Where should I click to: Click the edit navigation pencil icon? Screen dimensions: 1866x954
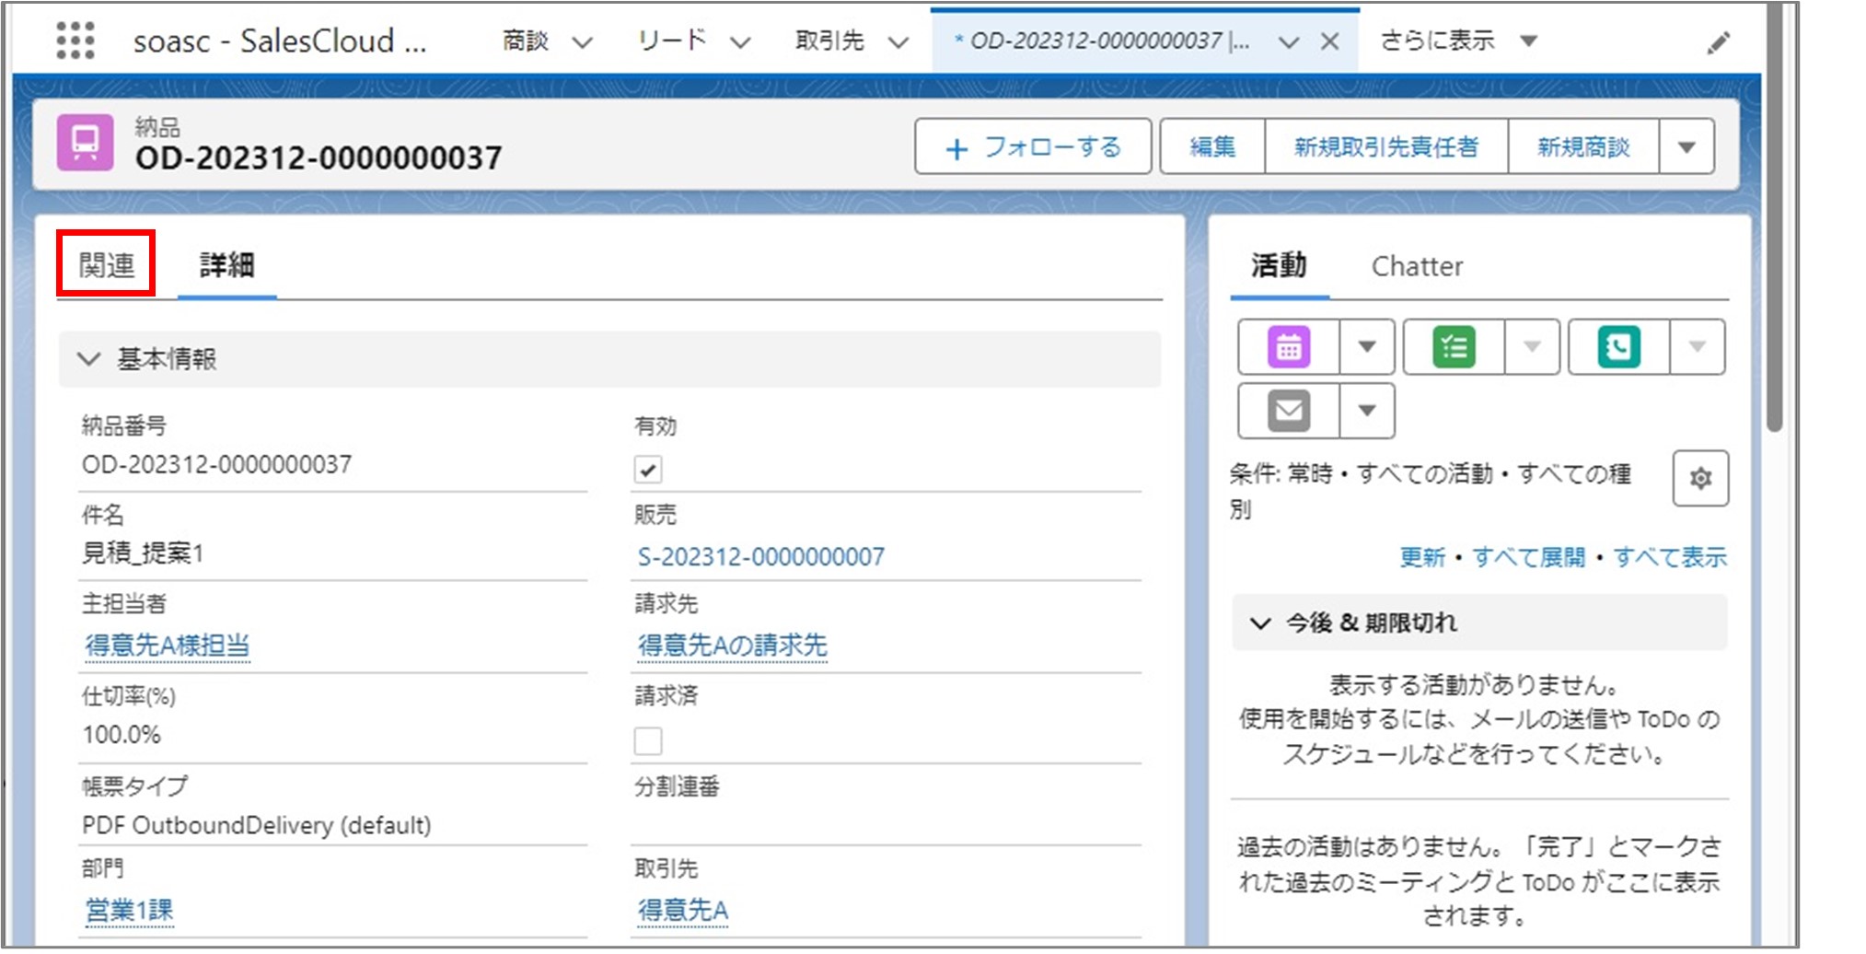click(1718, 42)
